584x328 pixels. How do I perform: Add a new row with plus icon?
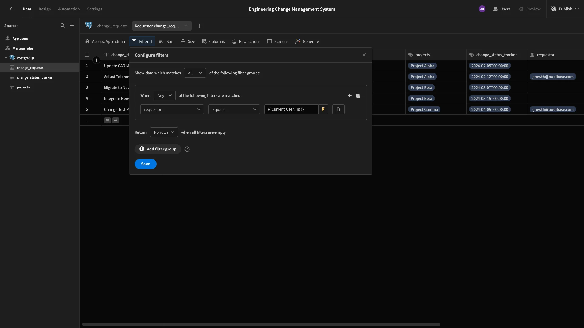[x=87, y=120]
